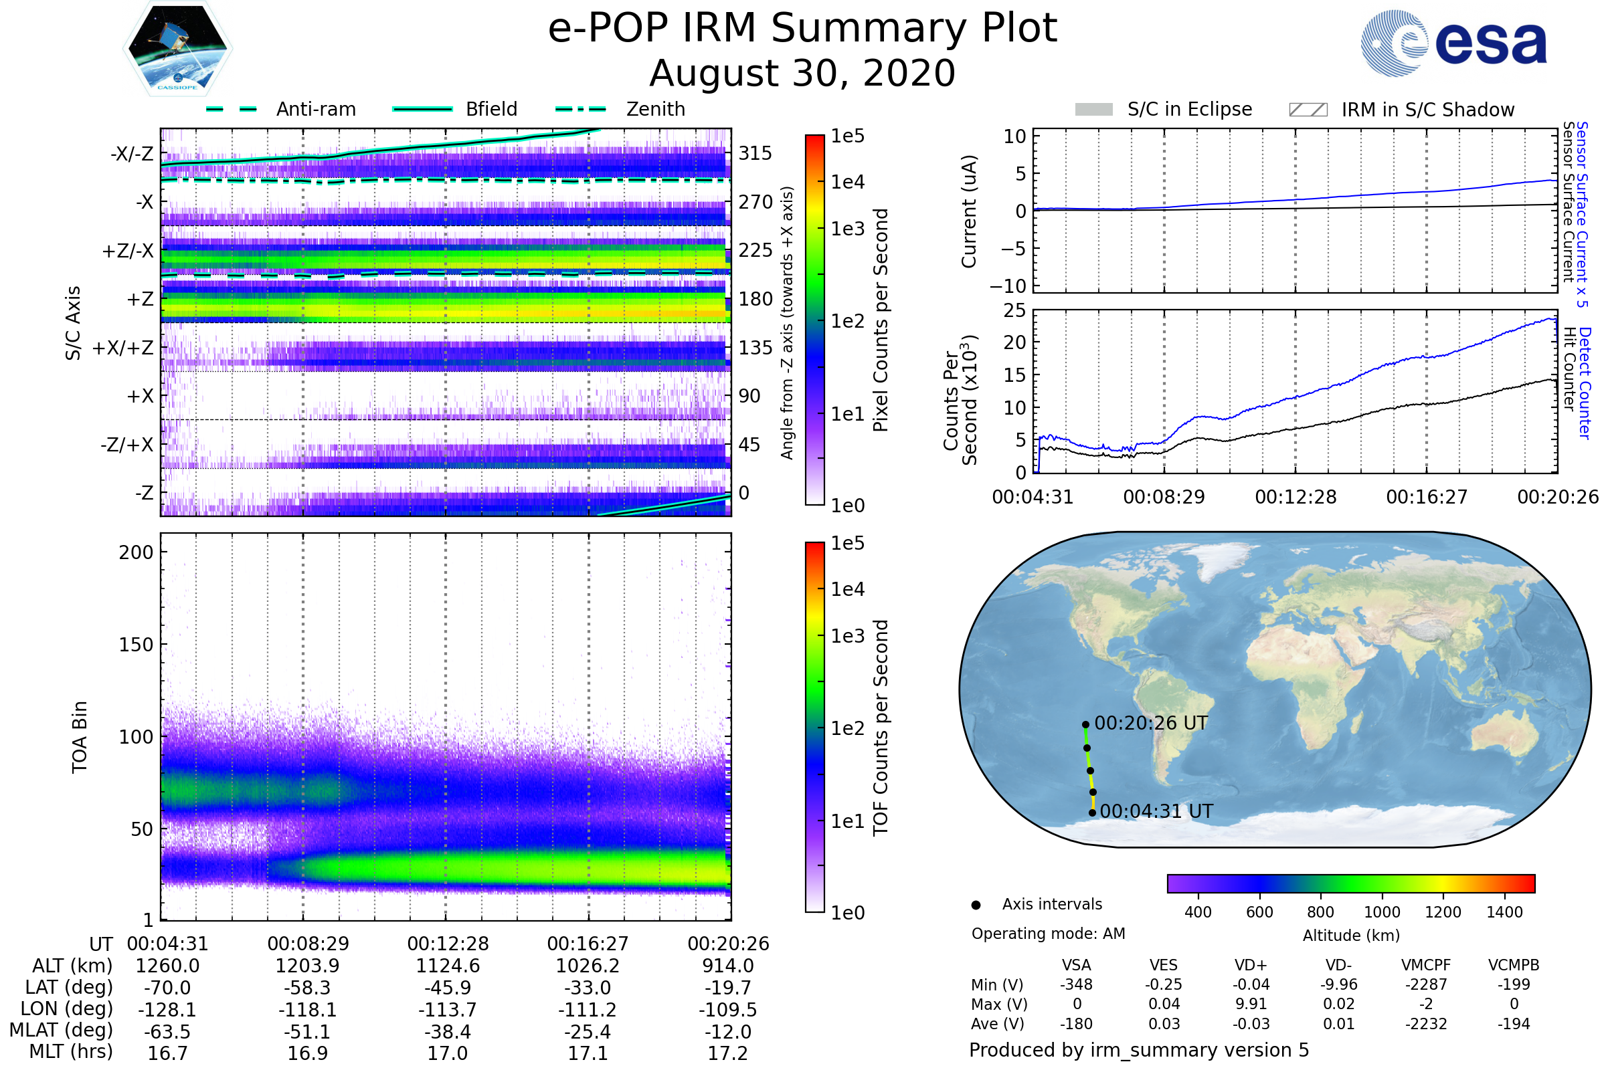
Task: Click the +Z axis label on pixel plot
Action: pos(140,299)
